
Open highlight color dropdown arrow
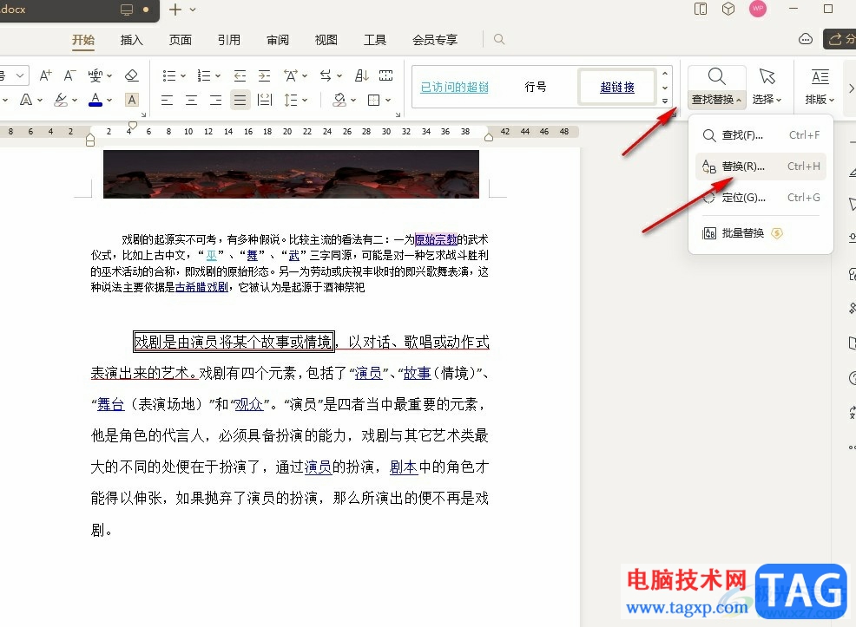[75, 101]
